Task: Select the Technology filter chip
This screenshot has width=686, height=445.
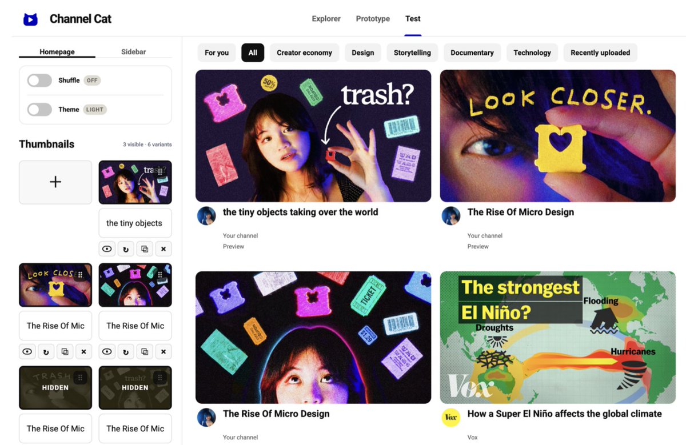Action: [x=532, y=53]
